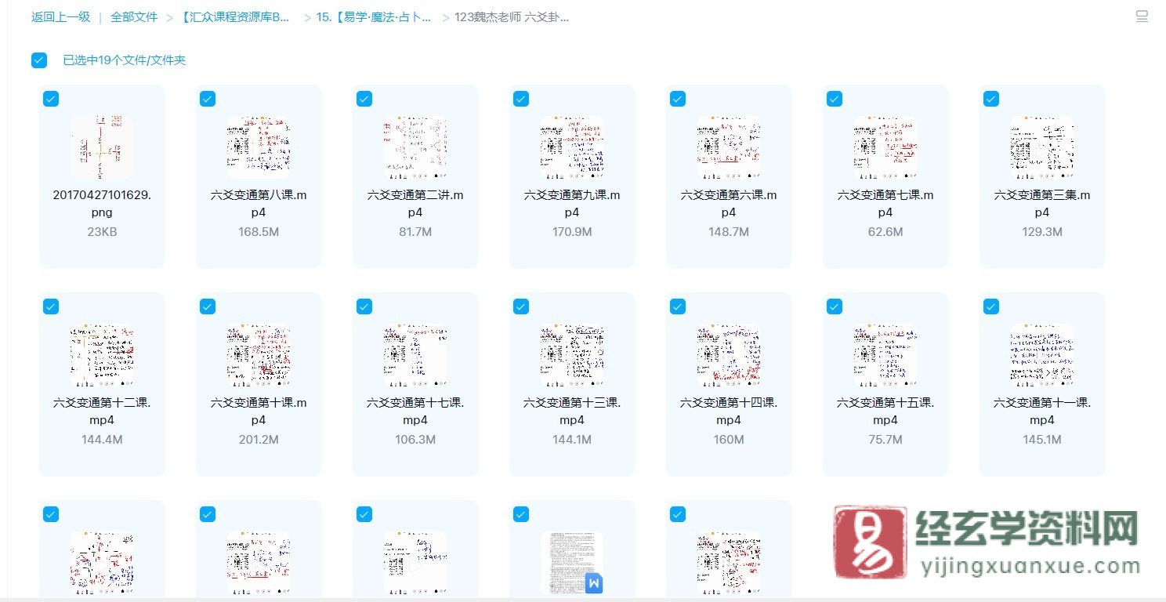
Task: Open the 六爻变通第十课.mp4 video thumbnail
Action: click(x=259, y=353)
